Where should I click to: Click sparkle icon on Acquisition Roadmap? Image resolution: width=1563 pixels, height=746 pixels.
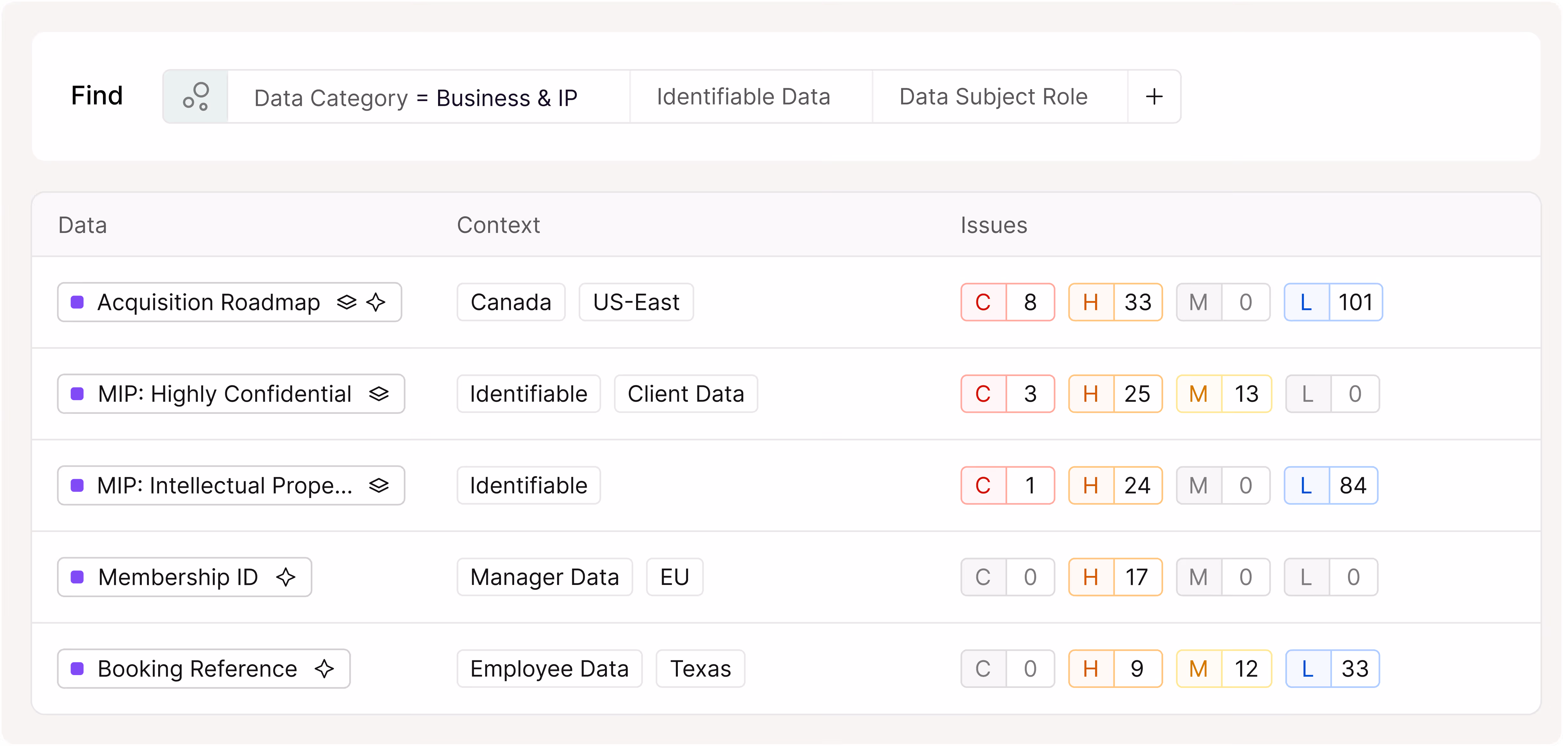(x=376, y=302)
